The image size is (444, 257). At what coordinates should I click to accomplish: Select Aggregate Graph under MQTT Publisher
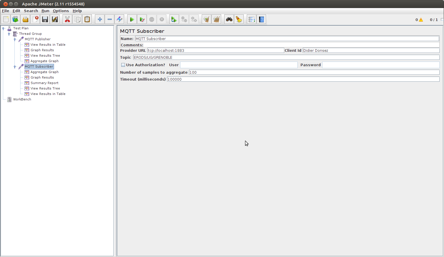pyautogui.click(x=44, y=61)
